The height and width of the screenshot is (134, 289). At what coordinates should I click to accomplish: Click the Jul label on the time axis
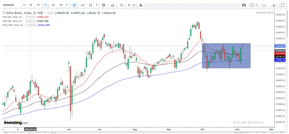pos(100,129)
